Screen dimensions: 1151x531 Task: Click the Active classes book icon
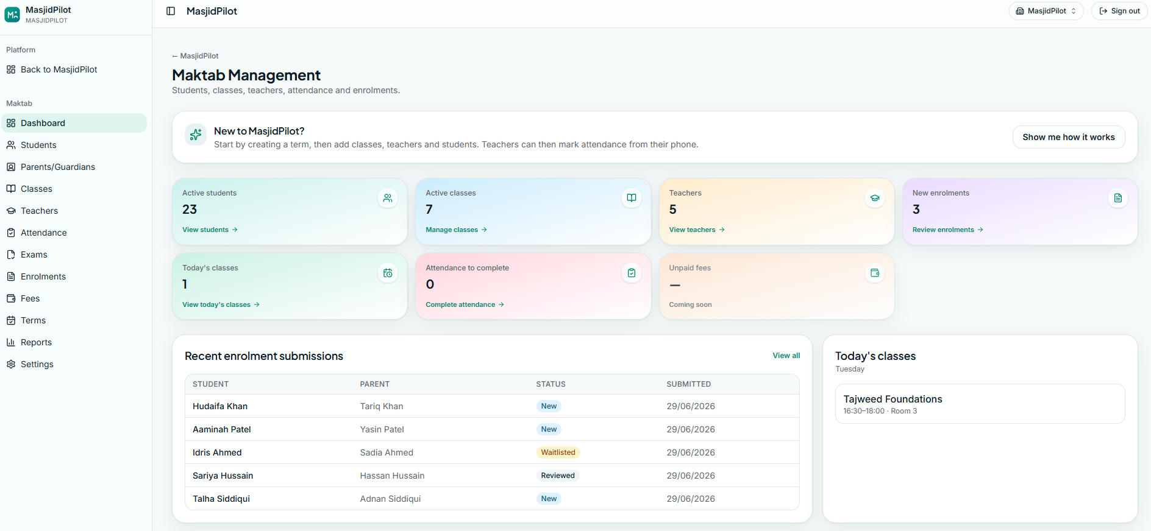(x=632, y=198)
